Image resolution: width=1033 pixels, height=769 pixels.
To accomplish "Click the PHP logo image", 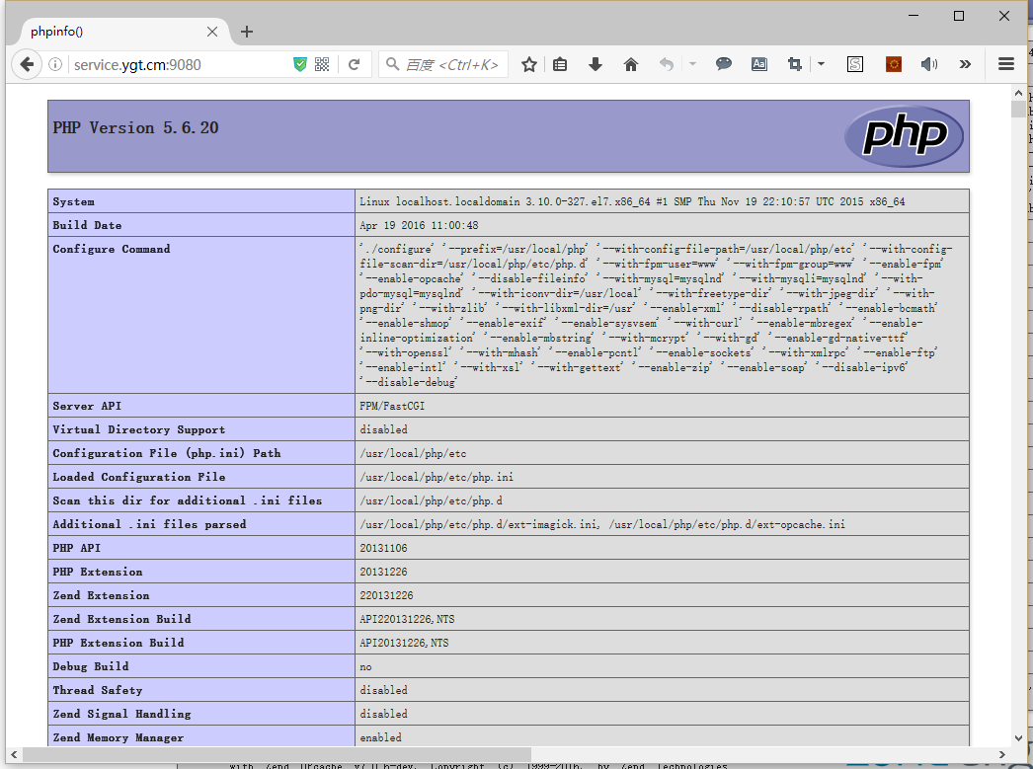I will point(903,136).
